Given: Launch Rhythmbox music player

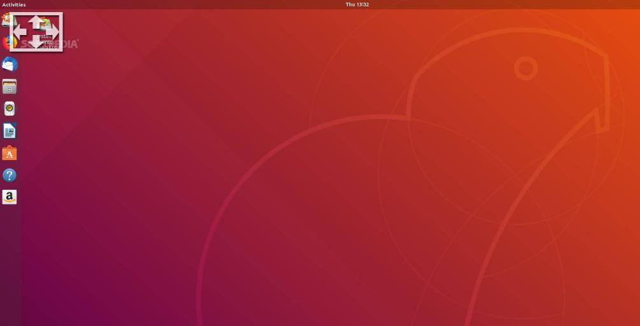Looking at the screenshot, I should (10, 109).
